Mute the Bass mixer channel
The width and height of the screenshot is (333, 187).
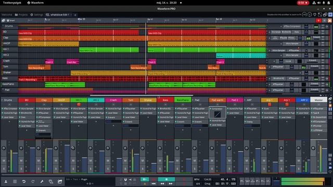(x=160, y=161)
